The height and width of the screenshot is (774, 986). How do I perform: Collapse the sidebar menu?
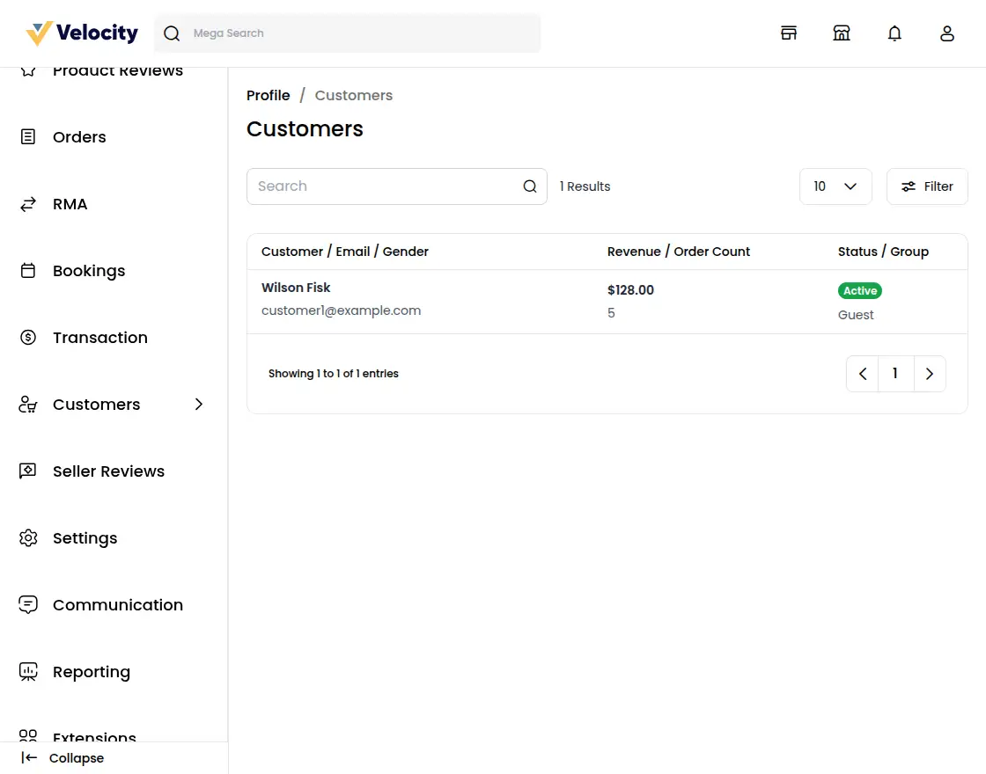[63, 758]
